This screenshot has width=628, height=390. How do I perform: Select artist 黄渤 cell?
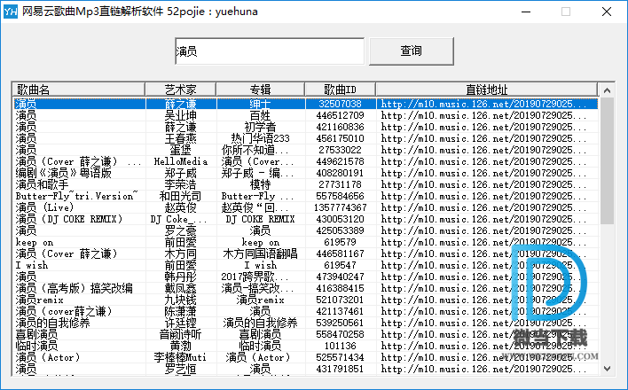point(181,346)
